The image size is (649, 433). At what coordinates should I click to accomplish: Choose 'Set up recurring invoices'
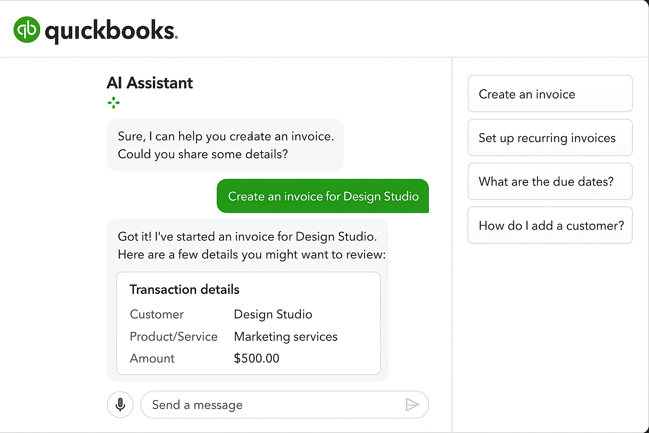(x=550, y=138)
